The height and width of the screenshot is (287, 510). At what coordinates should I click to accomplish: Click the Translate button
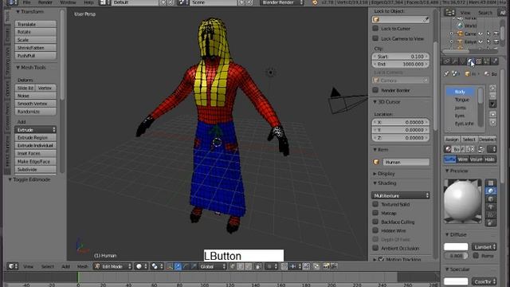click(x=35, y=24)
